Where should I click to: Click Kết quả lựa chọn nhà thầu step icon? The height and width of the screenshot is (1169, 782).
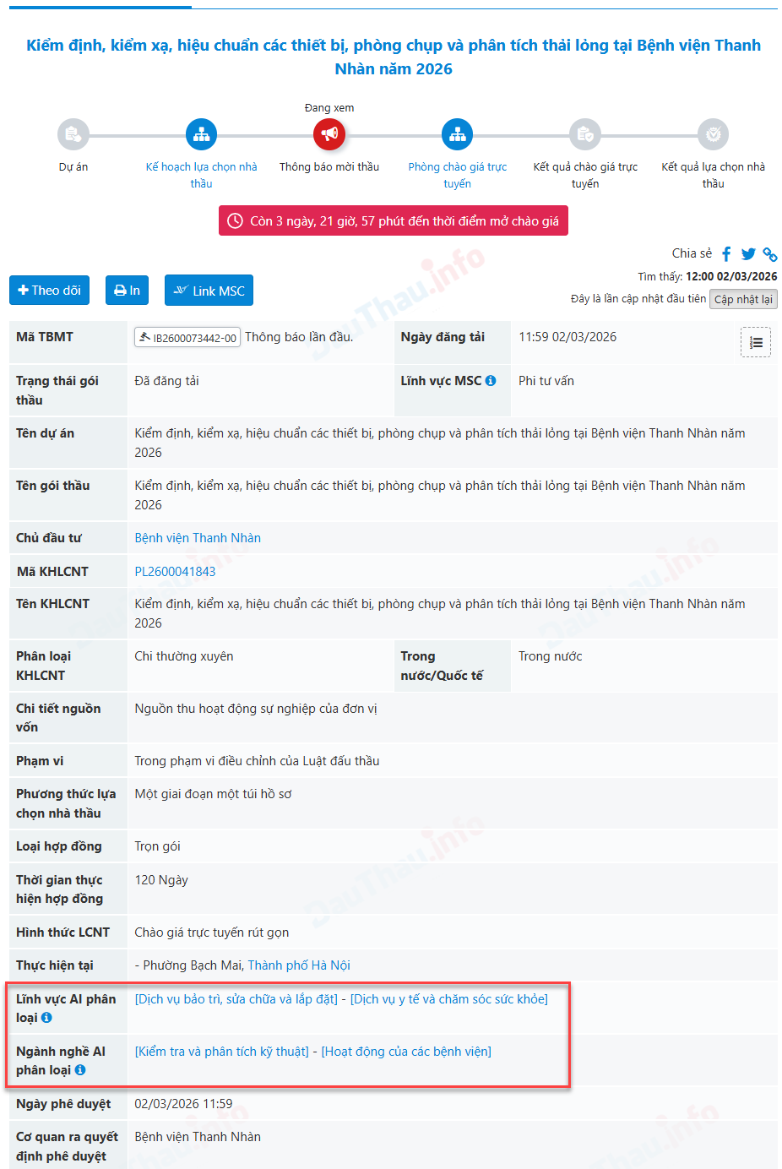coord(713,134)
